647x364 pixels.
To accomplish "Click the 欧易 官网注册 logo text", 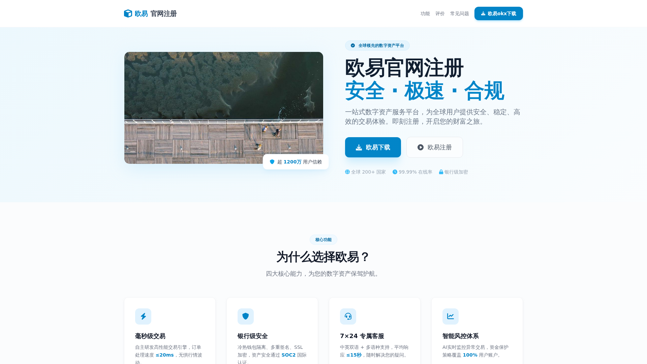I will coord(156,13).
